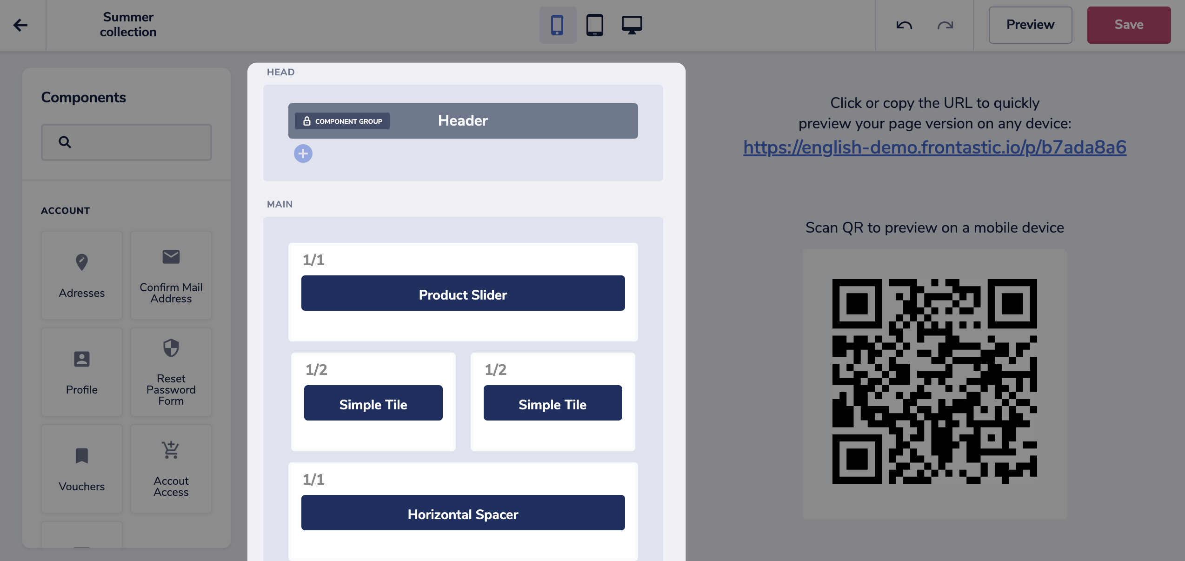Viewport: 1185px width, 561px height.
Task: Click the QR code image
Action: click(x=935, y=381)
